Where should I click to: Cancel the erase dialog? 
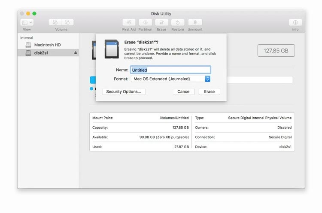tap(184, 91)
